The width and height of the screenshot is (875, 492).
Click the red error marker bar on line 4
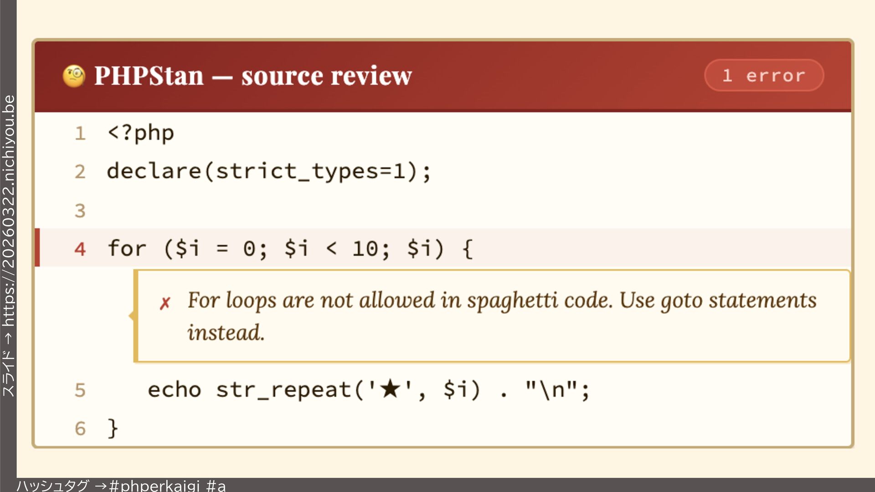37,247
